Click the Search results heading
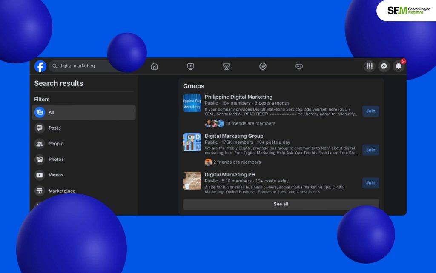The image size is (436, 273). (59, 83)
